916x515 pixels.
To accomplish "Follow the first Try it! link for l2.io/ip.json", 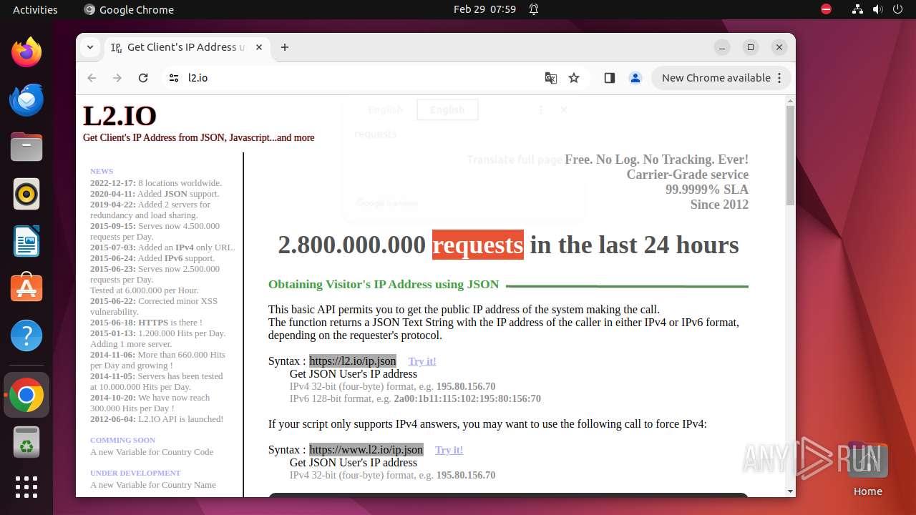I will coord(422,361).
